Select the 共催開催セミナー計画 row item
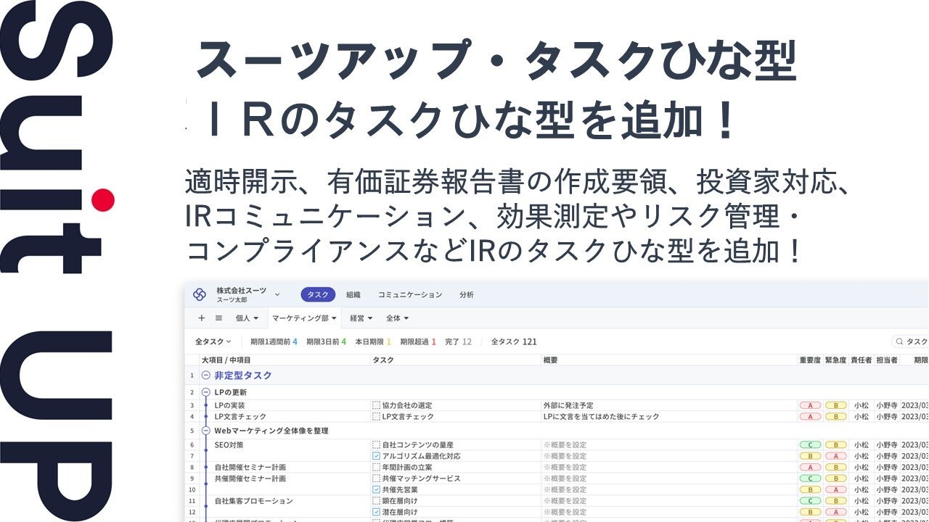This screenshot has width=929, height=522. (250, 478)
